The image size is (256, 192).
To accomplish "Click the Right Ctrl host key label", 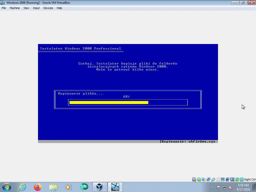I will tap(250, 179).
